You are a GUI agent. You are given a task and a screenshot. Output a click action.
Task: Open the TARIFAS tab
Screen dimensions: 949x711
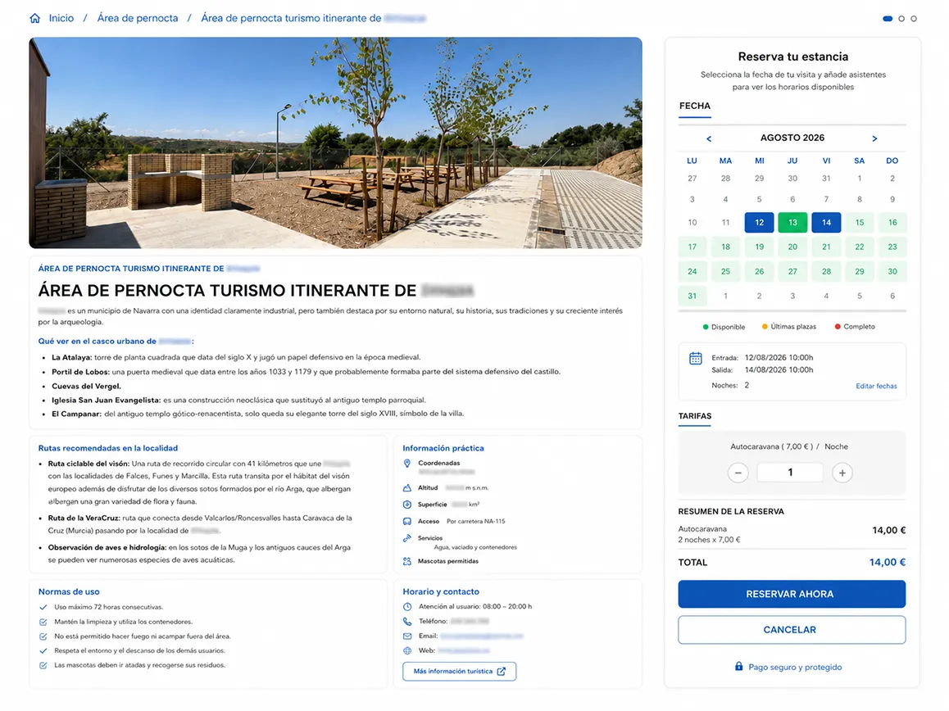(695, 416)
